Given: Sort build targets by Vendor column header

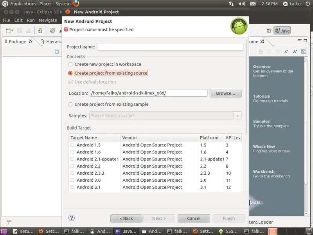Looking at the screenshot, I should 159,137.
